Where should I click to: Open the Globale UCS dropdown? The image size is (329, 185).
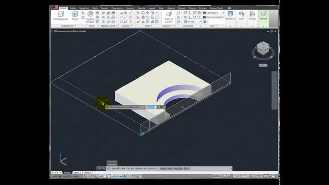tap(193, 22)
